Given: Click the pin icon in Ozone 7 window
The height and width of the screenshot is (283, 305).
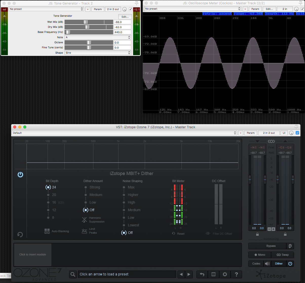Looking at the screenshot, I should coord(296,127).
